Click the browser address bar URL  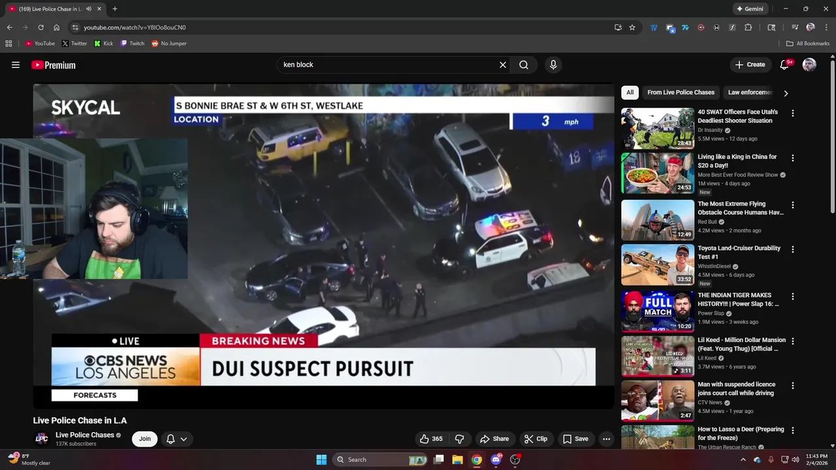(135, 27)
